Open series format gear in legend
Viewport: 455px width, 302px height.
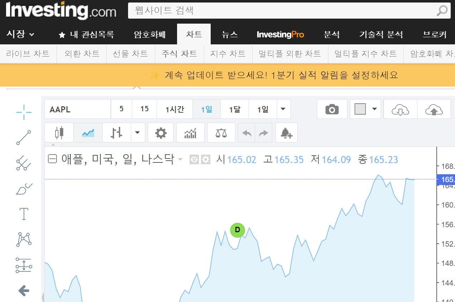[205, 160]
